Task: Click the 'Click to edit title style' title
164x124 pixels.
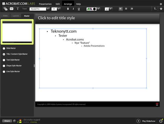Action: (x=56, y=18)
